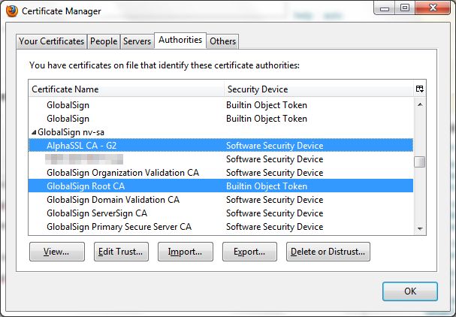Viewport: 456px width, 317px height.
Task: Click the Firefox icon in title bar
Action: [x=12, y=11]
